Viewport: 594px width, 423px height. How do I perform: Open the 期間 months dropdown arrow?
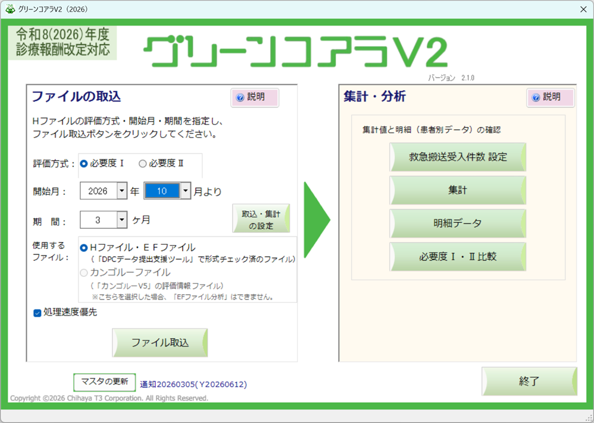tap(121, 220)
